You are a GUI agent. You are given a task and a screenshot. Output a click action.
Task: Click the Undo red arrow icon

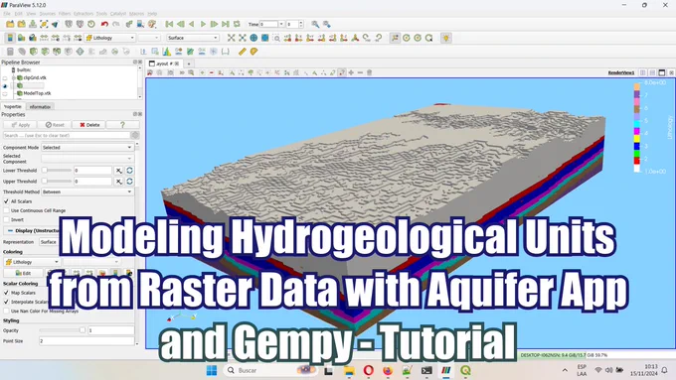pyautogui.click(x=104, y=24)
